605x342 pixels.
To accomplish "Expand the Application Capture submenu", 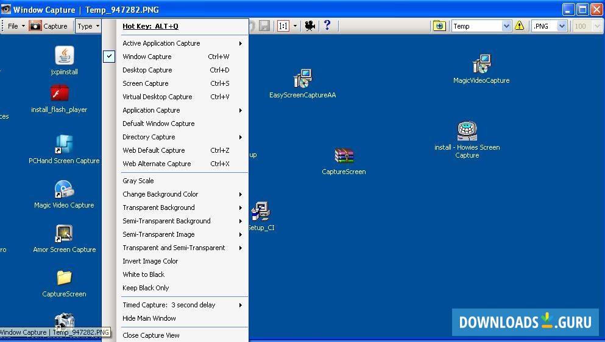I will tap(183, 110).
